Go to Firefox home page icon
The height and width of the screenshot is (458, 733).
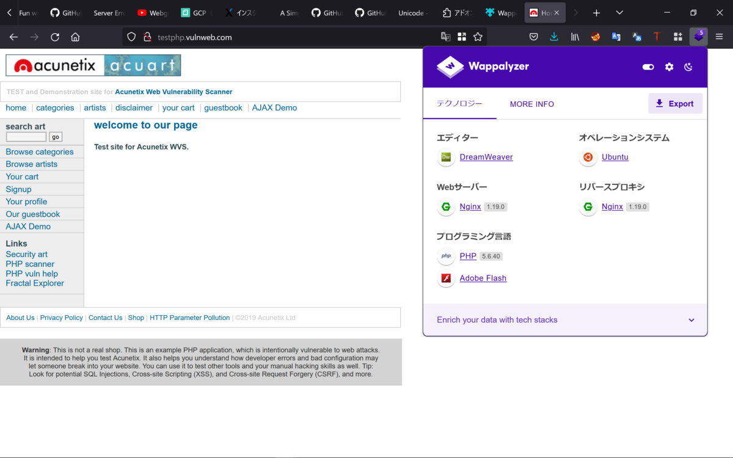coord(75,37)
